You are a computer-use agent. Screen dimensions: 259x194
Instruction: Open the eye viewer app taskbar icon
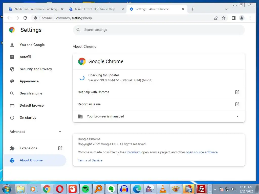coord(176,189)
